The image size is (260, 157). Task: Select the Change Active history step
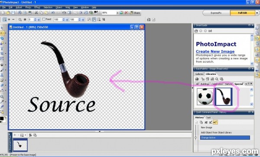pos(225,138)
